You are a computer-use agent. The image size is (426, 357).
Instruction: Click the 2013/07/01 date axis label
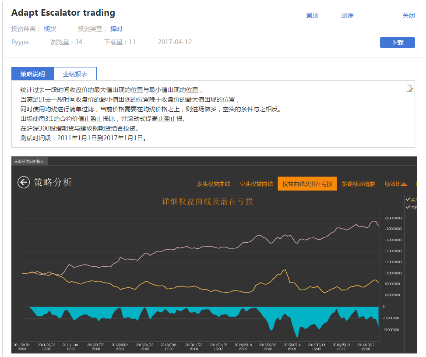point(169,346)
